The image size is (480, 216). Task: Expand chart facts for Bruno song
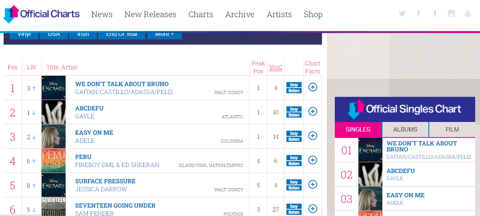[313, 87]
